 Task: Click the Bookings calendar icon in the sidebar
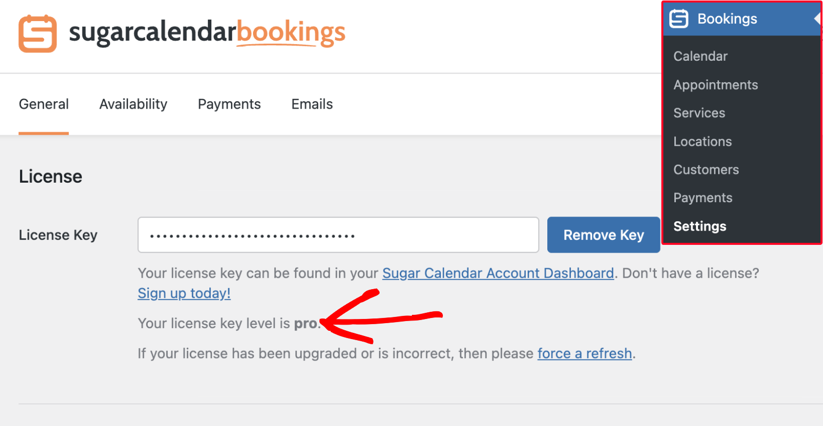pyautogui.click(x=679, y=19)
